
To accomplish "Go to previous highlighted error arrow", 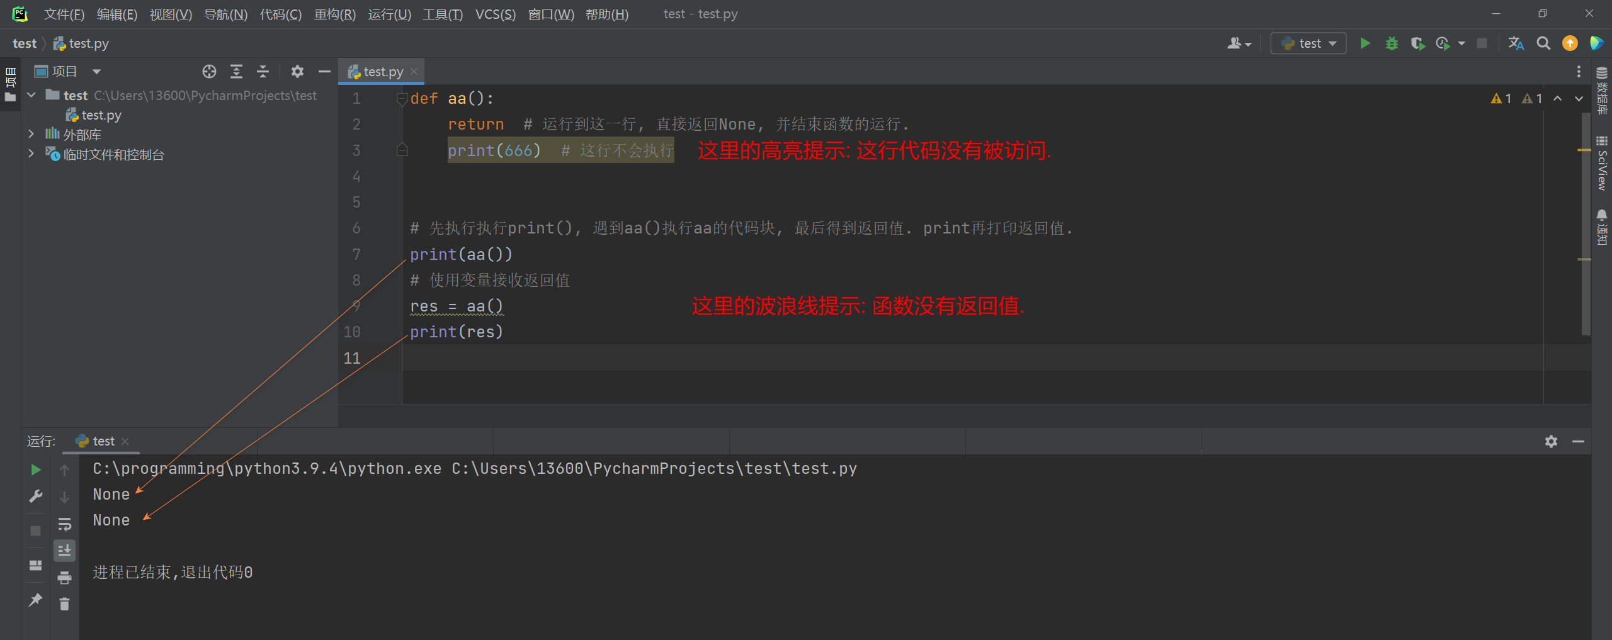I will click(1557, 99).
